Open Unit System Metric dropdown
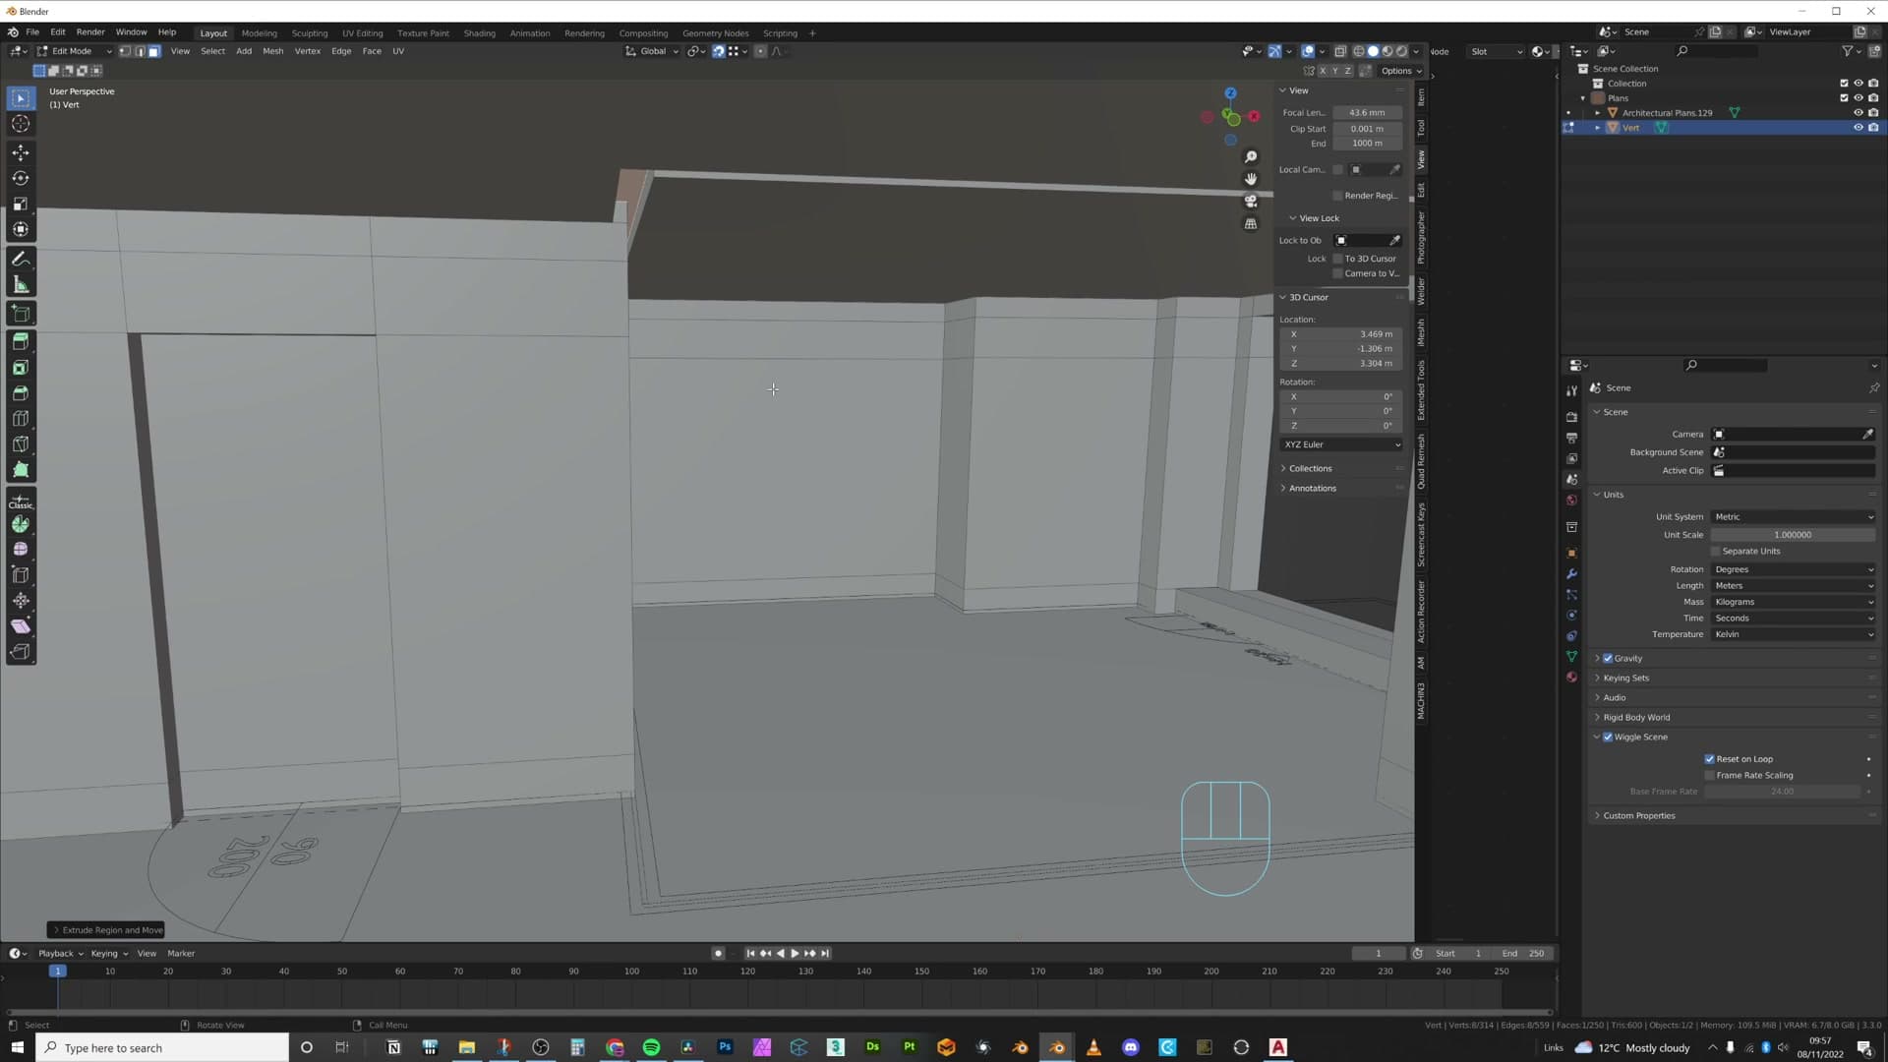The image size is (1888, 1062). coord(1794,517)
